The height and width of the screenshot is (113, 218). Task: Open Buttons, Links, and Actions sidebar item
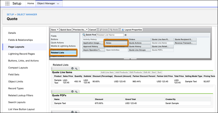23,61
